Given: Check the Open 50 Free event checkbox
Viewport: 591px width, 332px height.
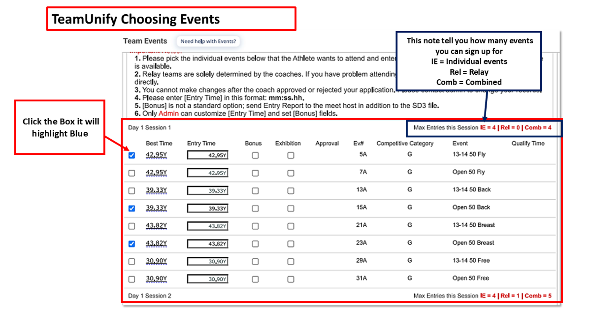Looking at the screenshot, I should (x=131, y=279).
